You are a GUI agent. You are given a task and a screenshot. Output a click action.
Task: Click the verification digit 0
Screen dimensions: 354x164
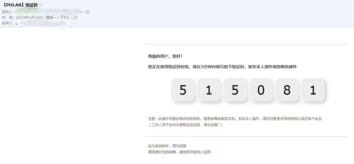(x=261, y=90)
